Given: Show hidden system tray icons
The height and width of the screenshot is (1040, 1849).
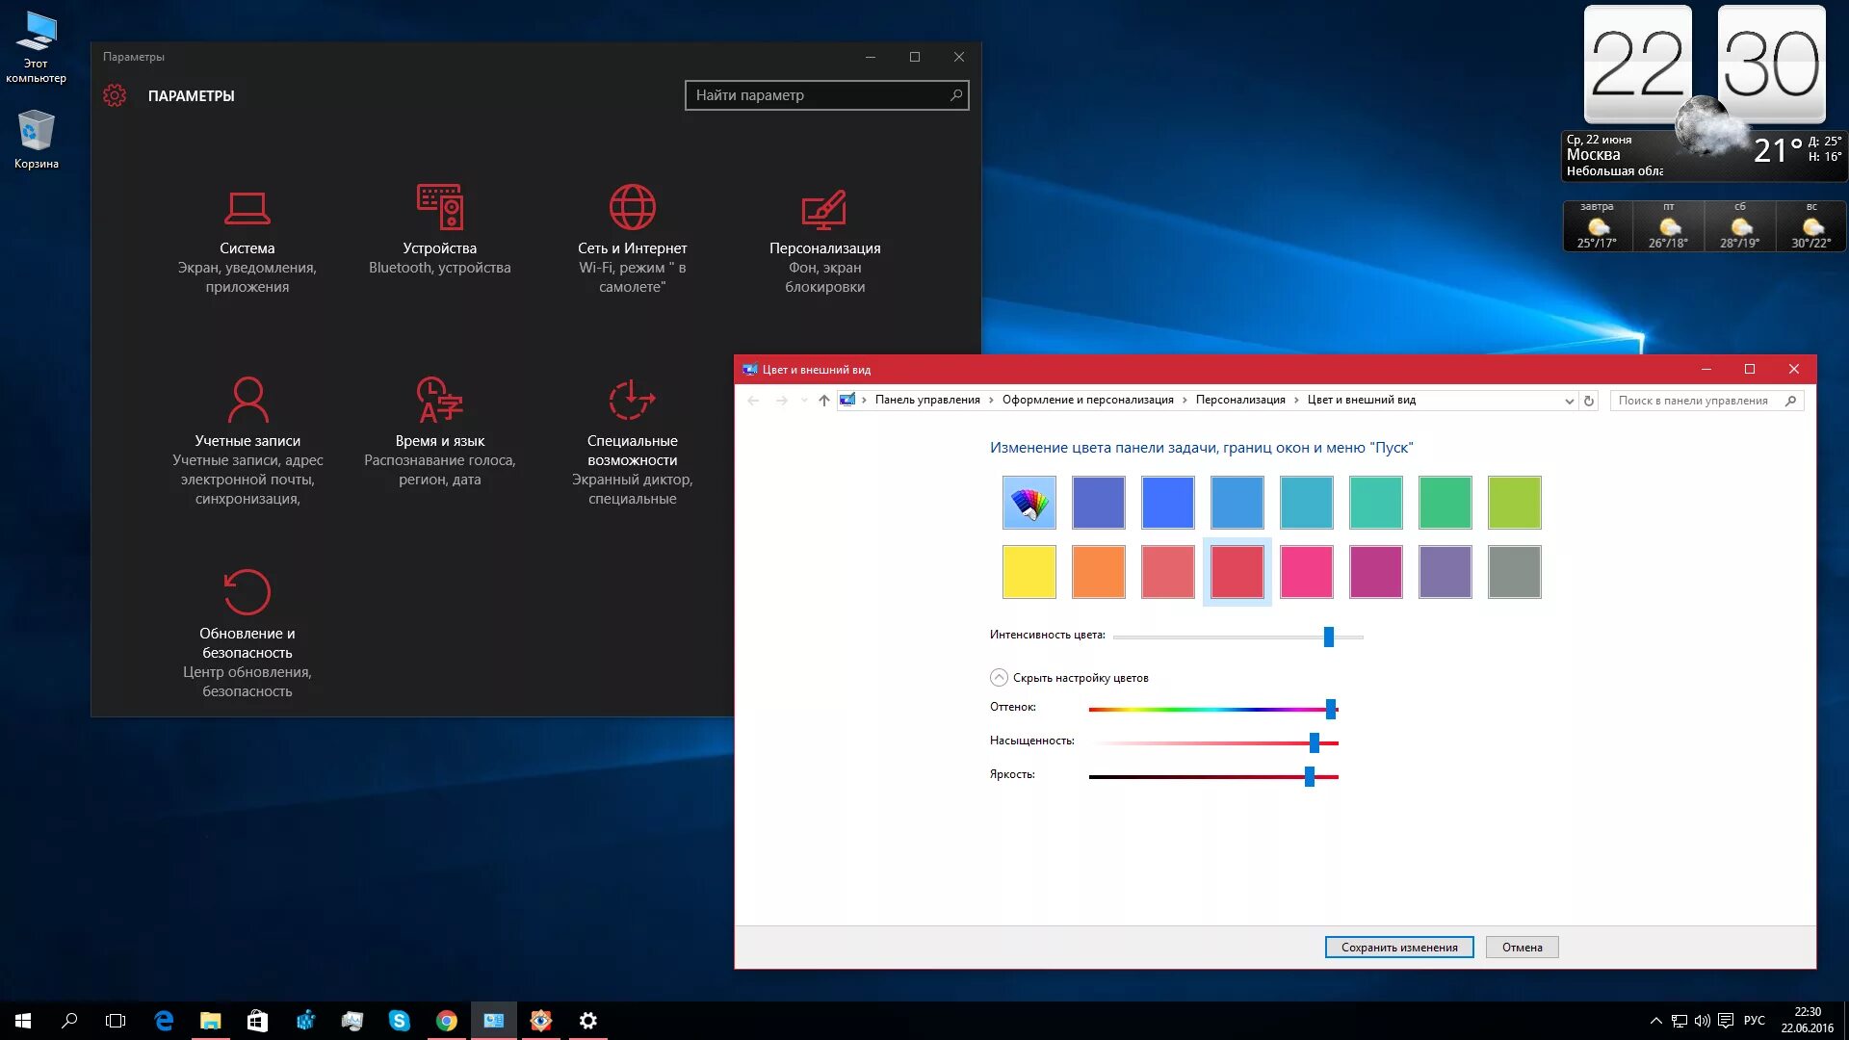Looking at the screenshot, I should pos(1655,1021).
